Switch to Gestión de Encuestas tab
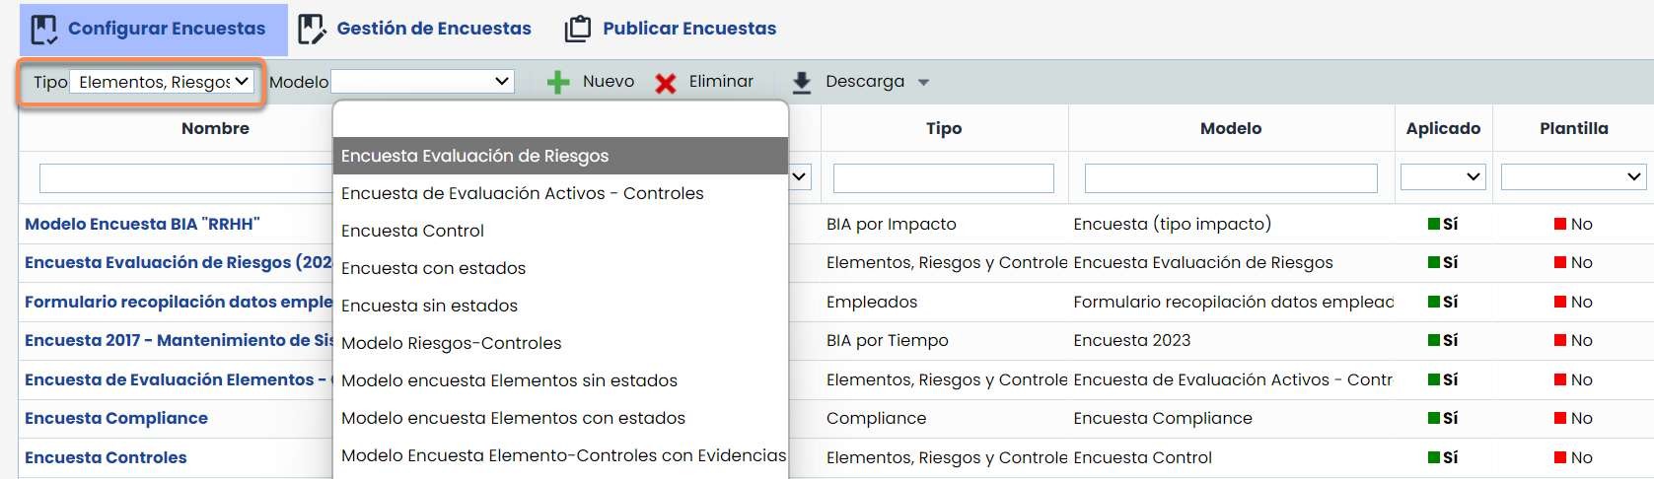The width and height of the screenshot is (1654, 479). click(x=433, y=29)
